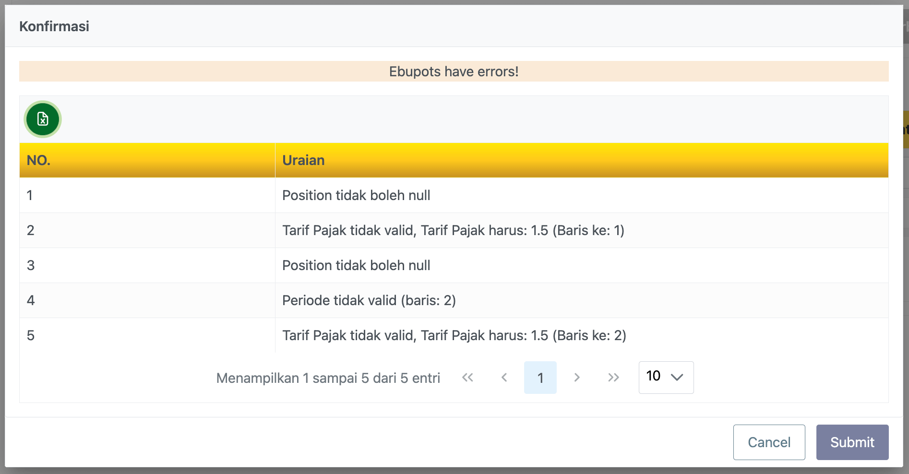Click the Uraian column header

click(303, 160)
